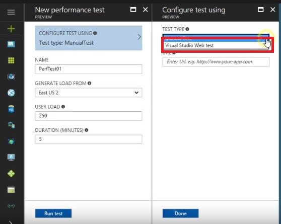The height and width of the screenshot is (224, 281).
Task: Open the Load balancers diamond icon
Action: coord(11,174)
